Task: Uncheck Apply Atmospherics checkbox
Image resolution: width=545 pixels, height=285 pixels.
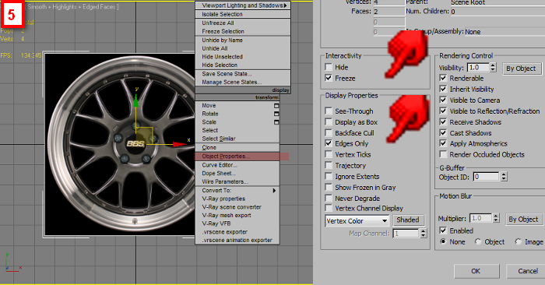Action: 443,143
